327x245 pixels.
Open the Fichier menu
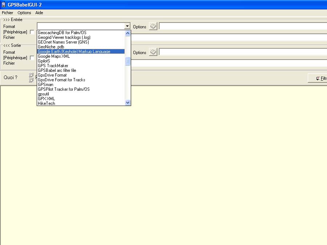click(x=8, y=13)
